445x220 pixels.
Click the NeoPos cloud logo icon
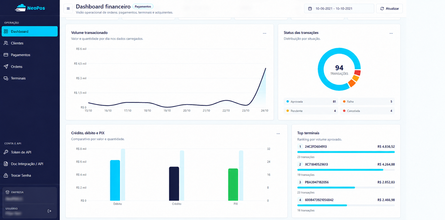20,8
